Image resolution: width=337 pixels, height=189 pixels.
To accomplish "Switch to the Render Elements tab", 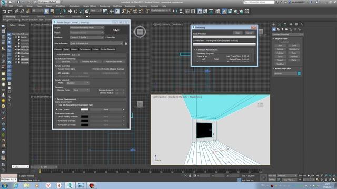I will click(x=108, y=49).
